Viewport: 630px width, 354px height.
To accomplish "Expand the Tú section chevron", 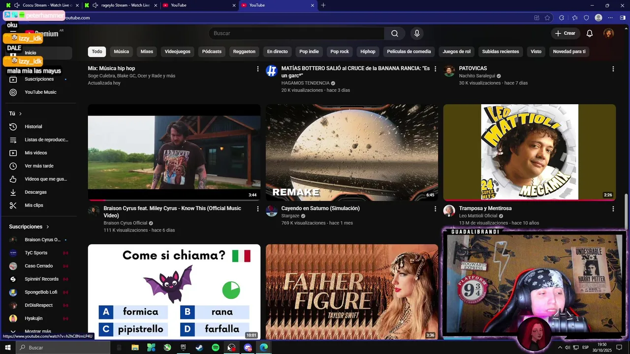I will click(20, 114).
